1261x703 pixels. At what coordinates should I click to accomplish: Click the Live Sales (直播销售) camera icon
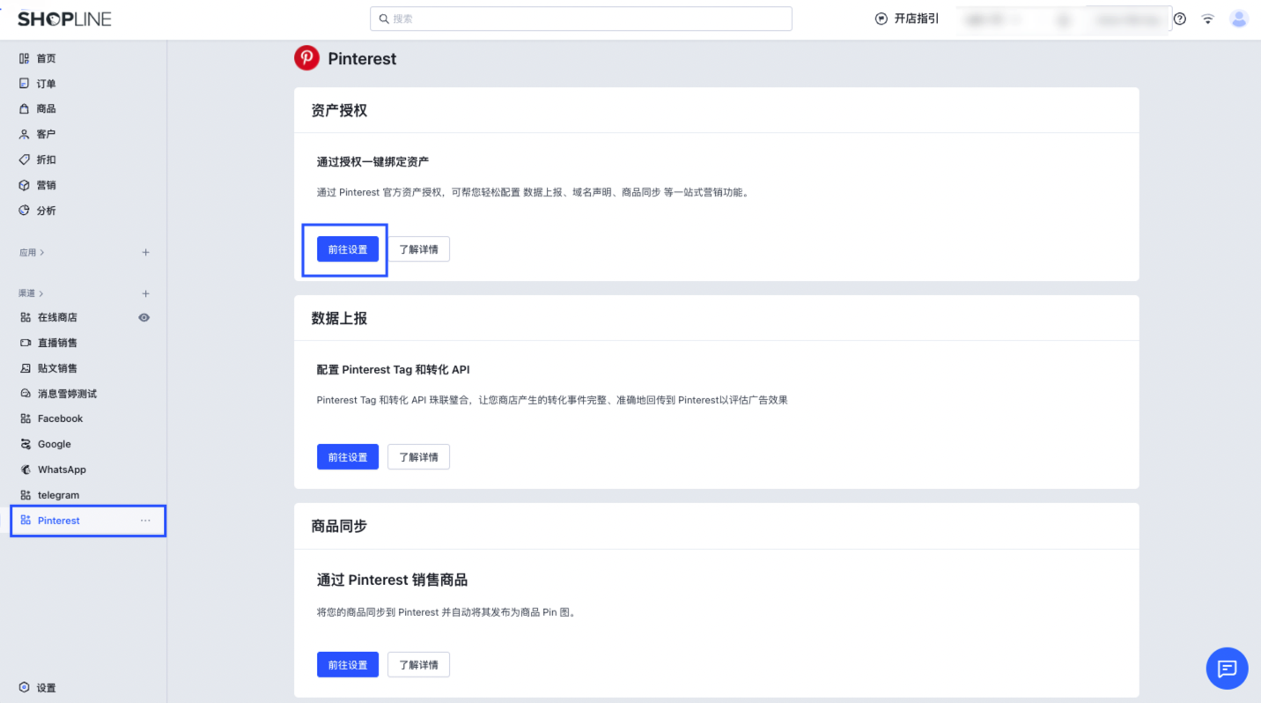click(x=26, y=343)
